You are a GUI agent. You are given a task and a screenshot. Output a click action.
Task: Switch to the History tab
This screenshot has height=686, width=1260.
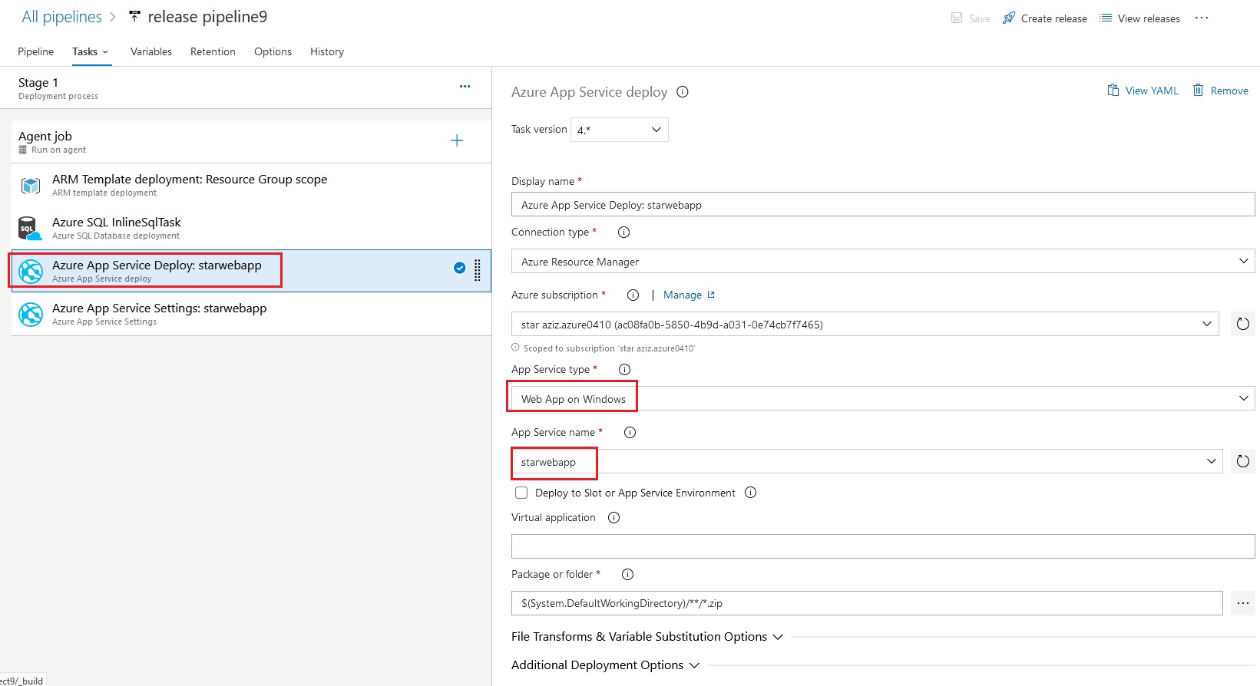[327, 51]
